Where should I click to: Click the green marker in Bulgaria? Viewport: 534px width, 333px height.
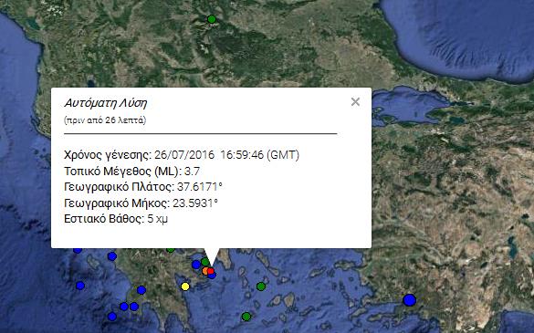tap(212, 19)
